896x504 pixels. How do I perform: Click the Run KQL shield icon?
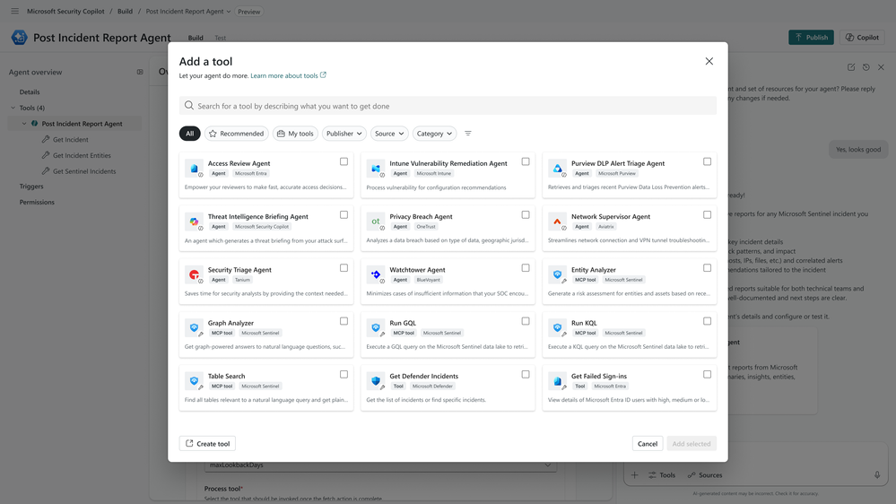point(558,328)
